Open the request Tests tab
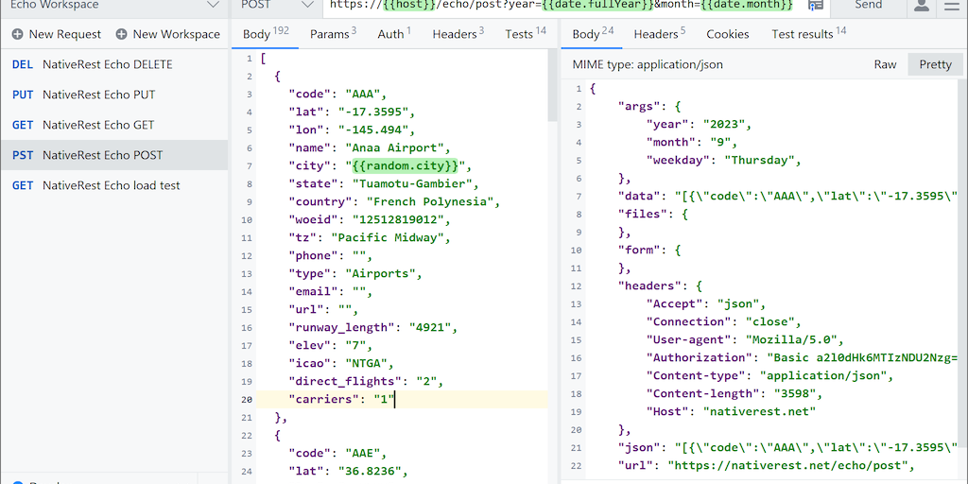 click(x=525, y=34)
